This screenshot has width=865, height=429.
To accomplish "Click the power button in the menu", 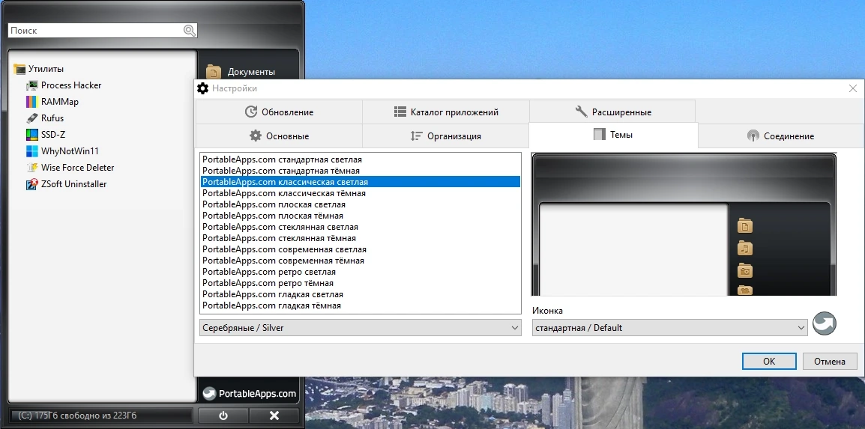I will point(223,416).
